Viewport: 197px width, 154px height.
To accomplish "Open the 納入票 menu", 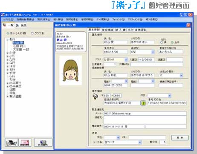I will [x=58, y=20].
